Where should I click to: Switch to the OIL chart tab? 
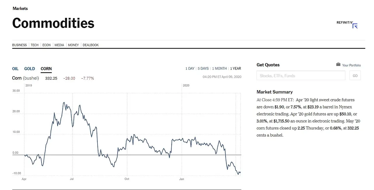pyautogui.click(x=15, y=69)
